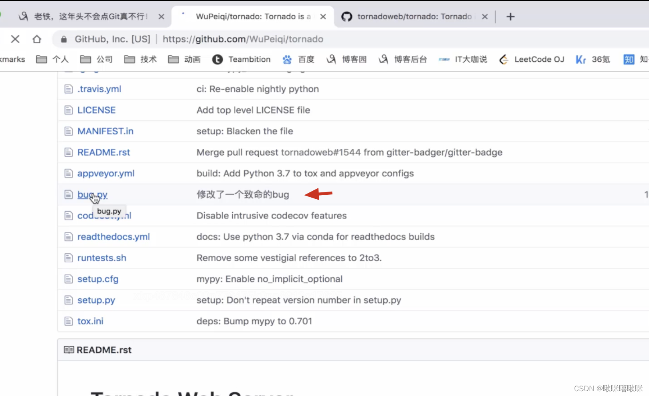Image resolution: width=649 pixels, height=396 pixels.
Task: Open commit message 'setup: Blacken the file'
Action: pos(245,131)
